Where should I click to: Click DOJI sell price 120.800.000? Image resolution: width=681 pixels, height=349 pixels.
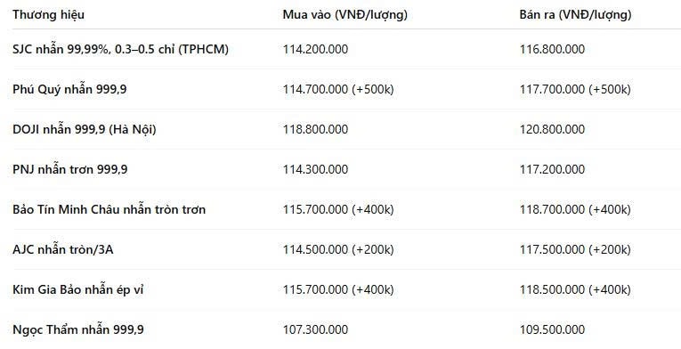[552, 129]
